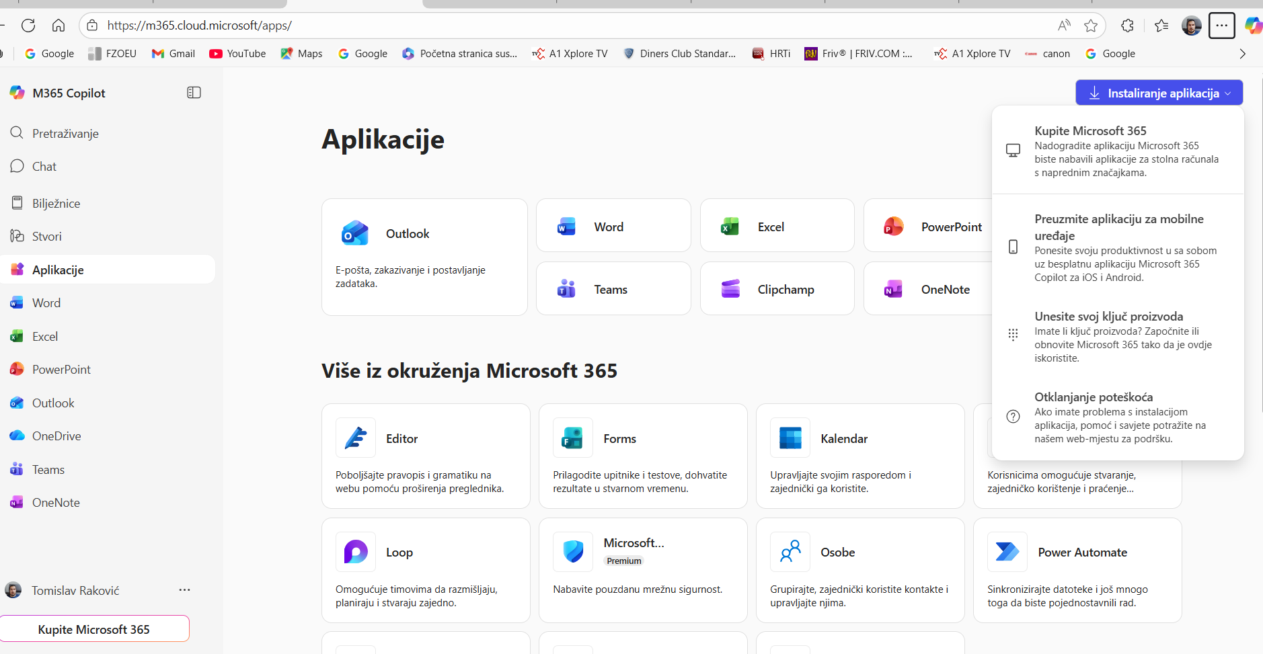The image size is (1263, 654).
Task: Open browser profile avatar
Action: coord(1192,26)
